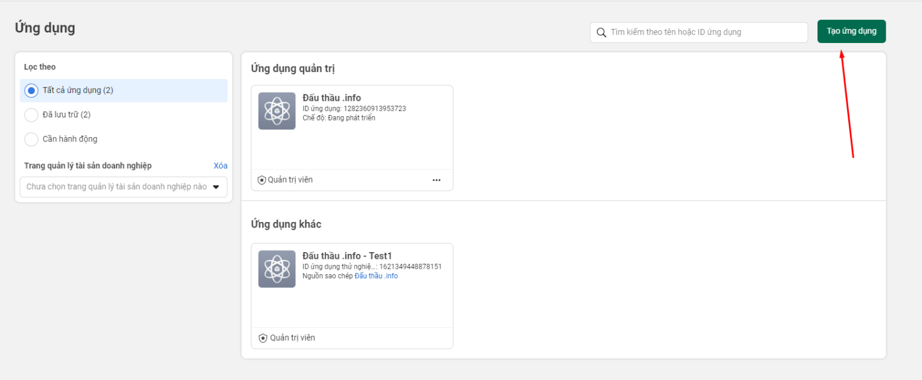
Task: Click "Quản trị viên" label on Test1 card
Action: 293,338
